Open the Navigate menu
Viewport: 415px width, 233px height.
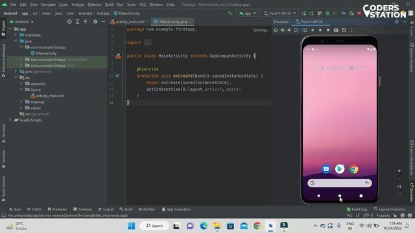(x=48, y=5)
